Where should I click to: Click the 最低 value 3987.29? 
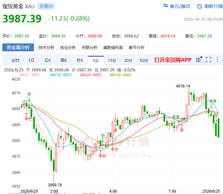(204, 36)
